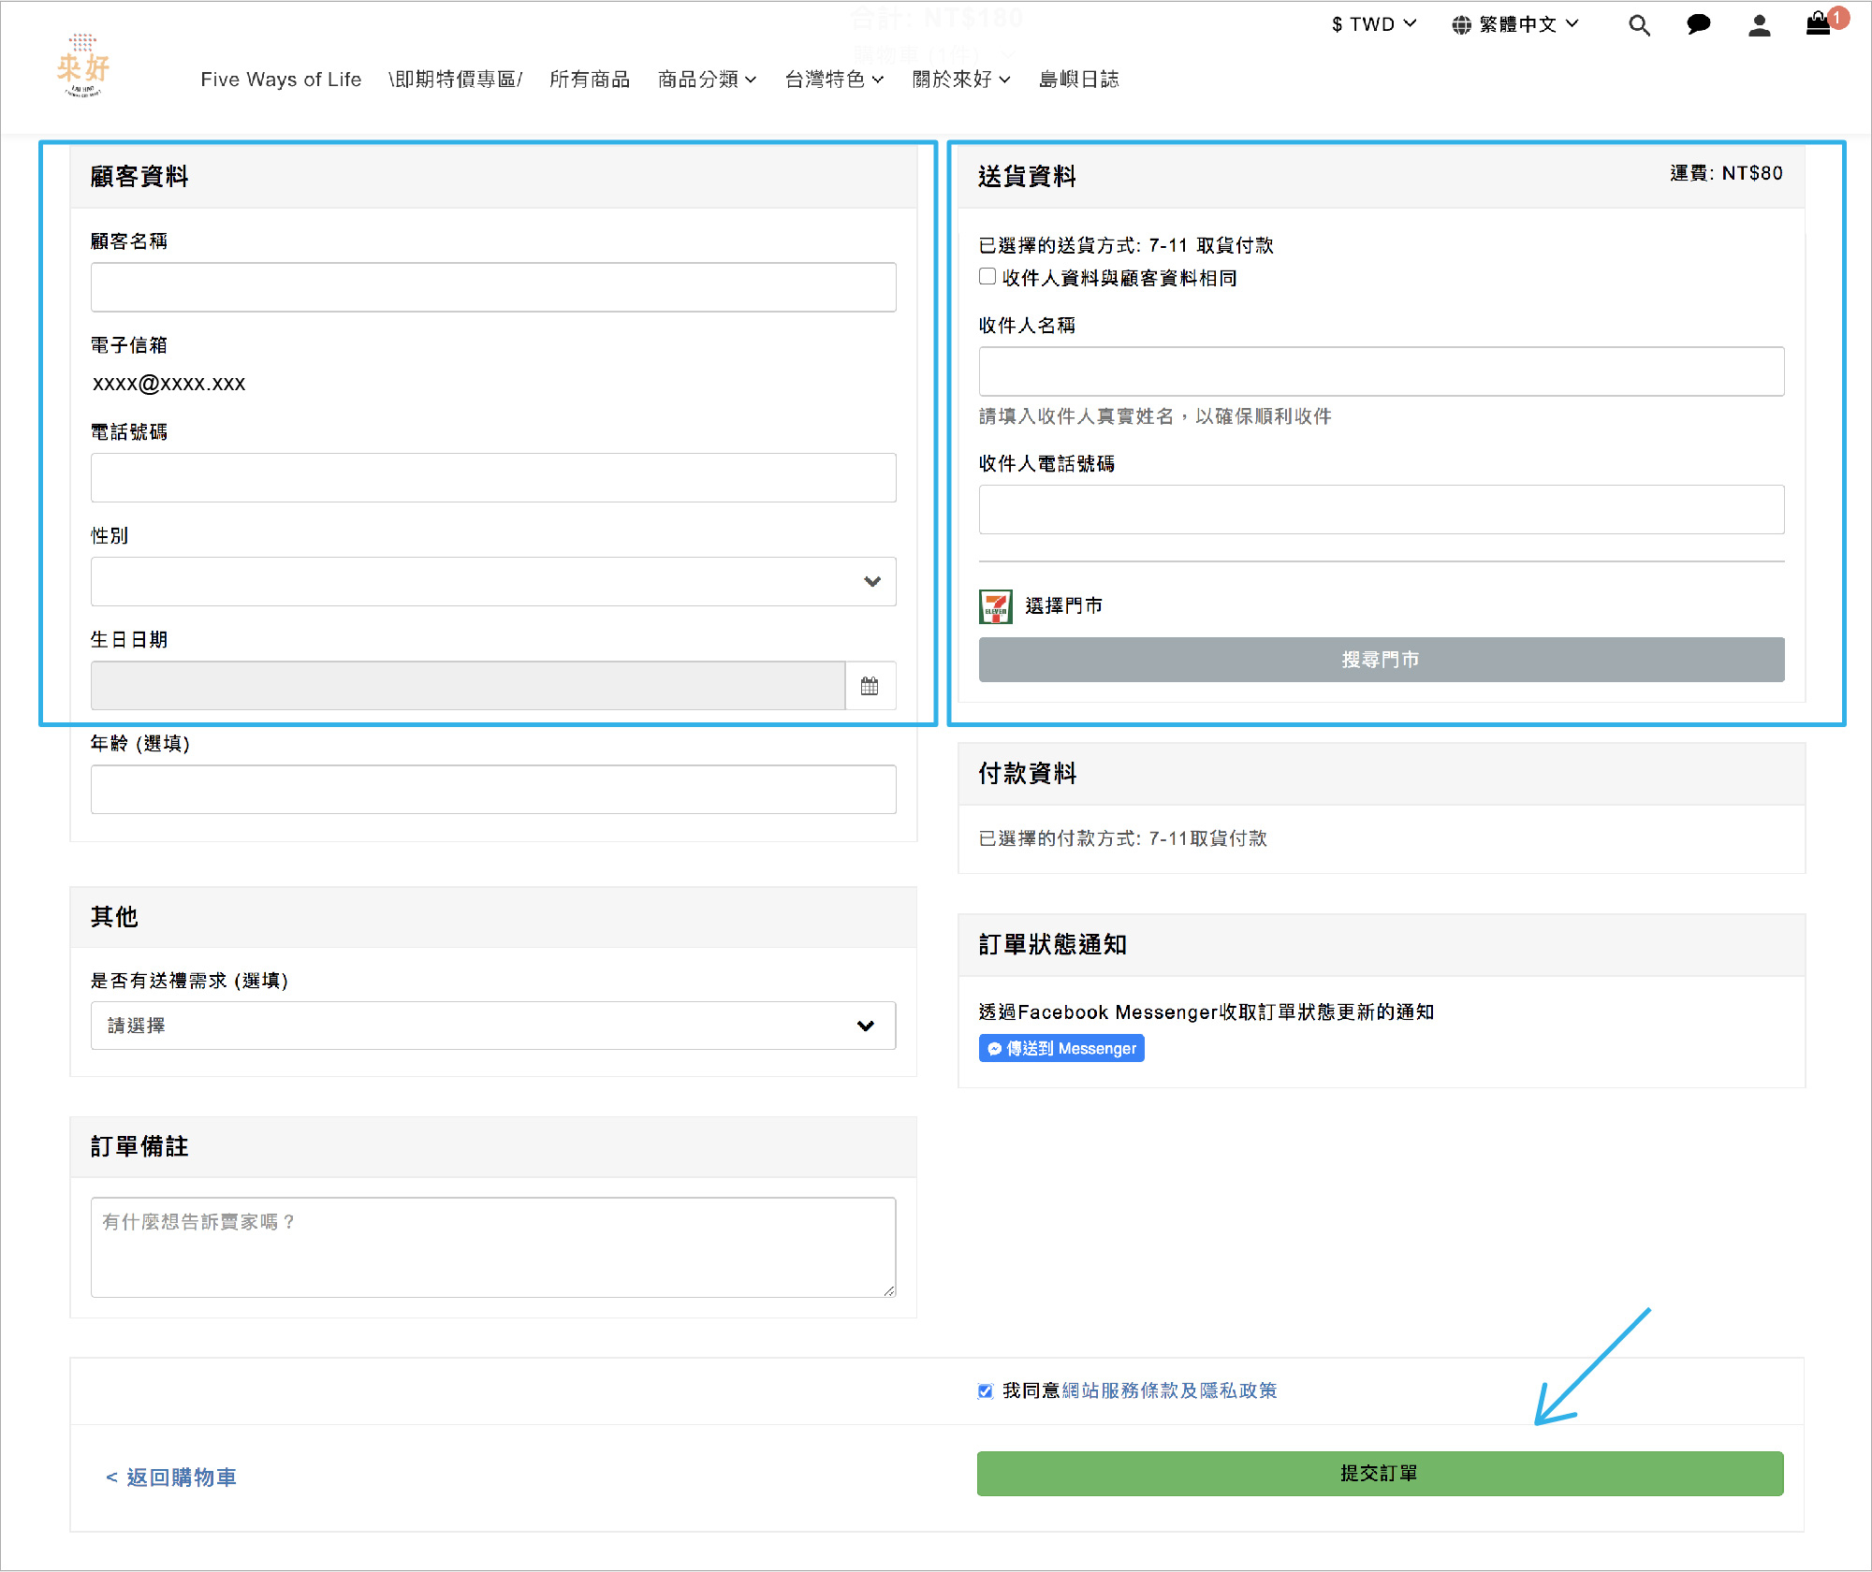Uncheck the 我同意 terms agreement checkbox
The width and height of the screenshot is (1872, 1572).
click(x=986, y=1391)
